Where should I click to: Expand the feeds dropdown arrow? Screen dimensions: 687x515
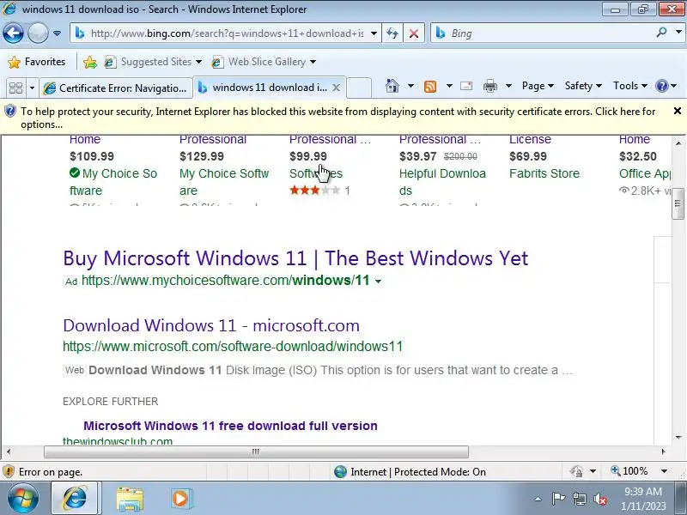(x=449, y=86)
